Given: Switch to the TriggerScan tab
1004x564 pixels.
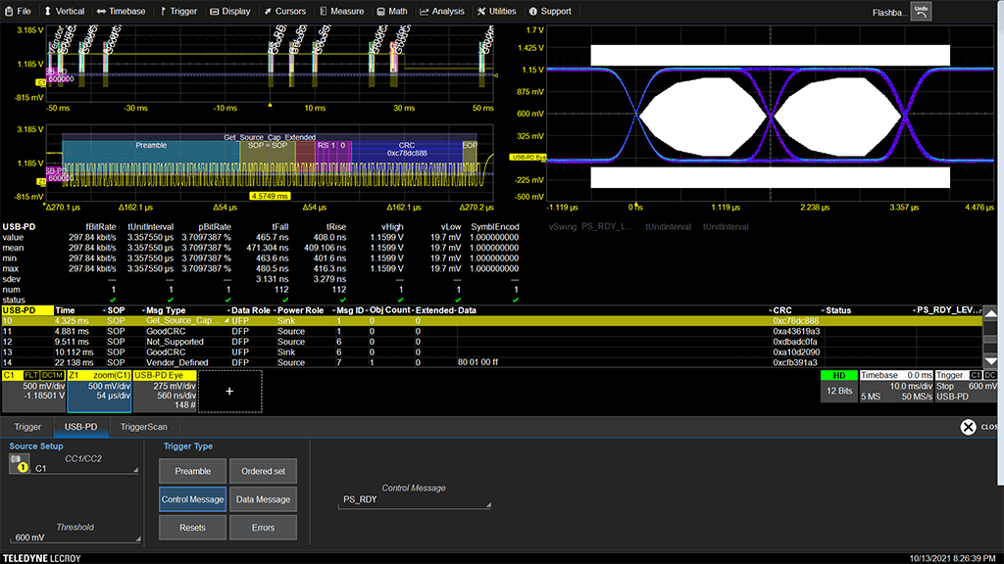Looking at the screenshot, I should (143, 427).
